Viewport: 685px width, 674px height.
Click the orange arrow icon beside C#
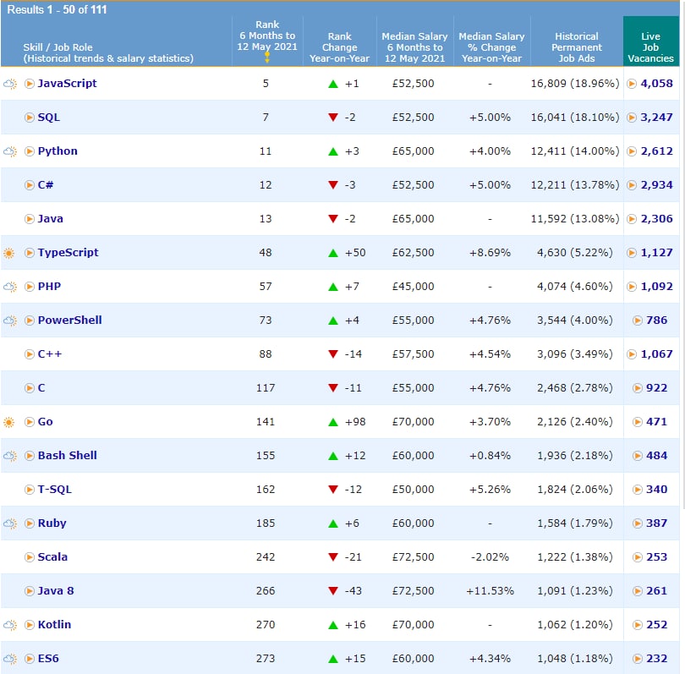[x=30, y=185]
